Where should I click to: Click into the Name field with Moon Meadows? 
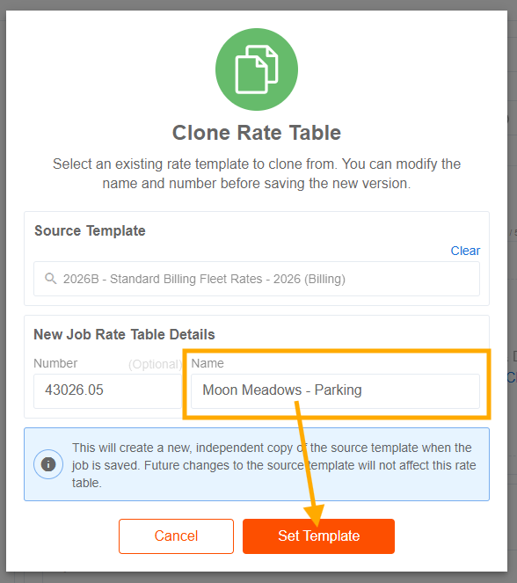click(x=335, y=391)
